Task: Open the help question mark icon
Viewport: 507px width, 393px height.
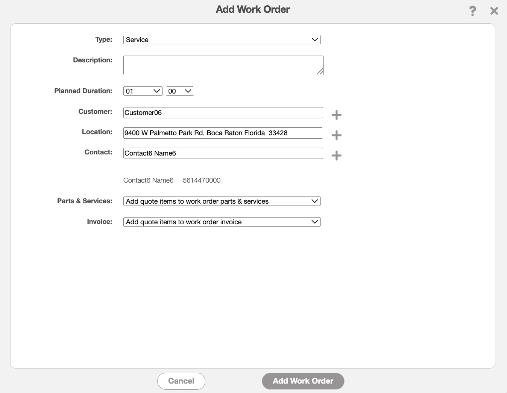Action: coord(472,11)
